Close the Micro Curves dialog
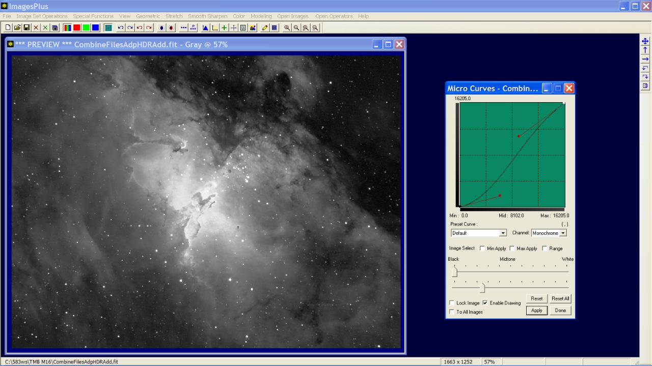The image size is (652, 366). 569,88
